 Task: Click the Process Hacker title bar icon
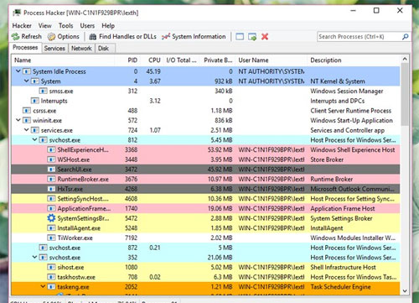pos(17,13)
